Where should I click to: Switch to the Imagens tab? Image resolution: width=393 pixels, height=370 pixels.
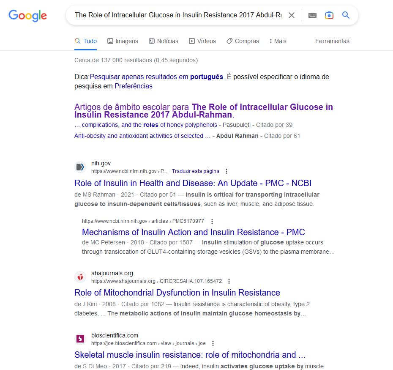(x=123, y=41)
